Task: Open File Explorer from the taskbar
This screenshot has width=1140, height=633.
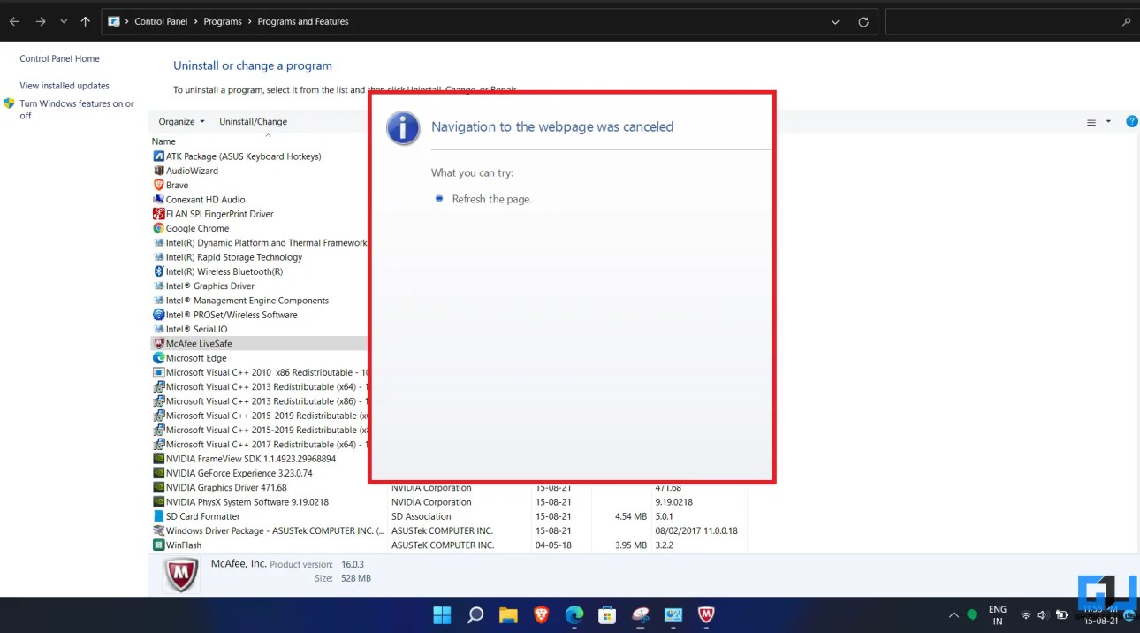Action: pyautogui.click(x=508, y=615)
